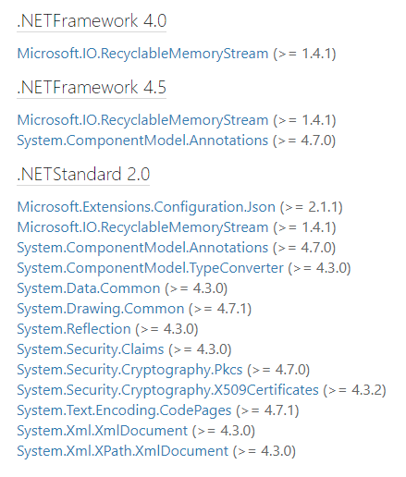The height and width of the screenshot is (477, 406).
Task: Go to System.Security.Claims package
Action: pyautogui.click(x=91, y=349)
